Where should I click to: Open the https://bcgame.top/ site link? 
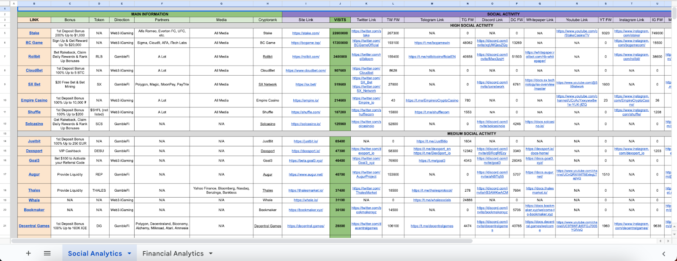click(306, 43)
